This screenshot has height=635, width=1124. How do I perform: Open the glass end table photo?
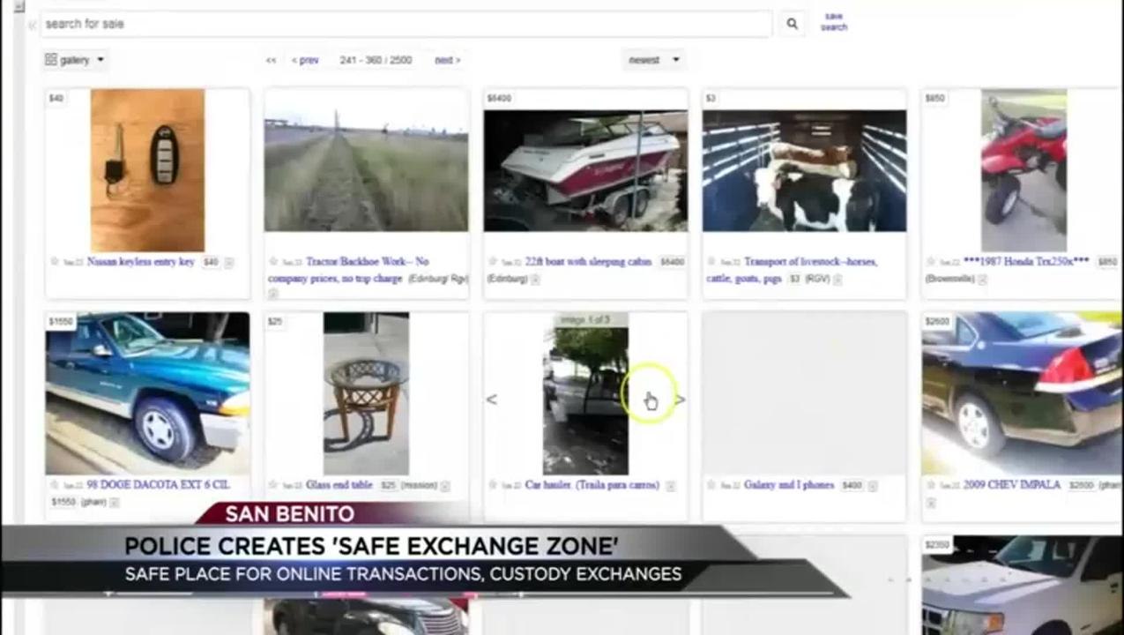(x=366, y=393)
